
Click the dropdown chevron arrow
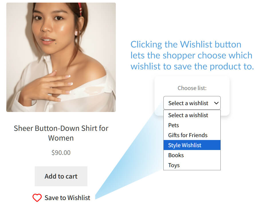217,103
